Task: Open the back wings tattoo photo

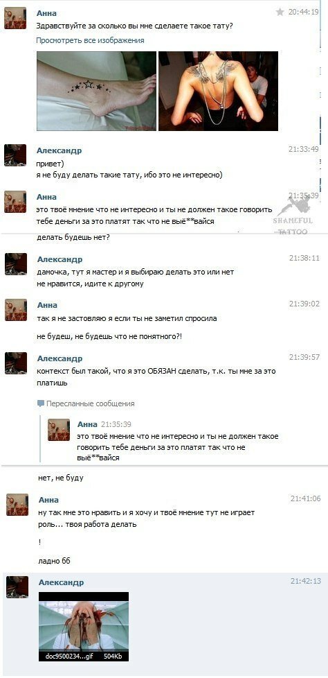Action: pos(219,91)
